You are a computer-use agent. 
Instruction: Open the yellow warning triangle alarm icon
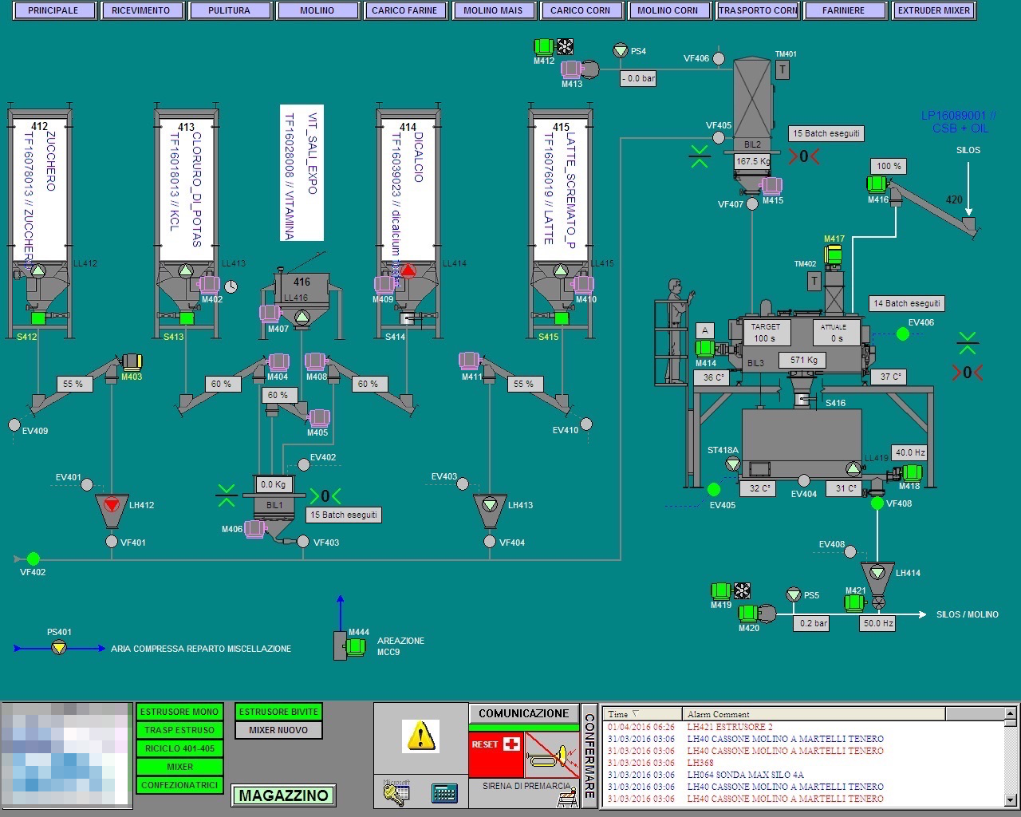[420, 735]
